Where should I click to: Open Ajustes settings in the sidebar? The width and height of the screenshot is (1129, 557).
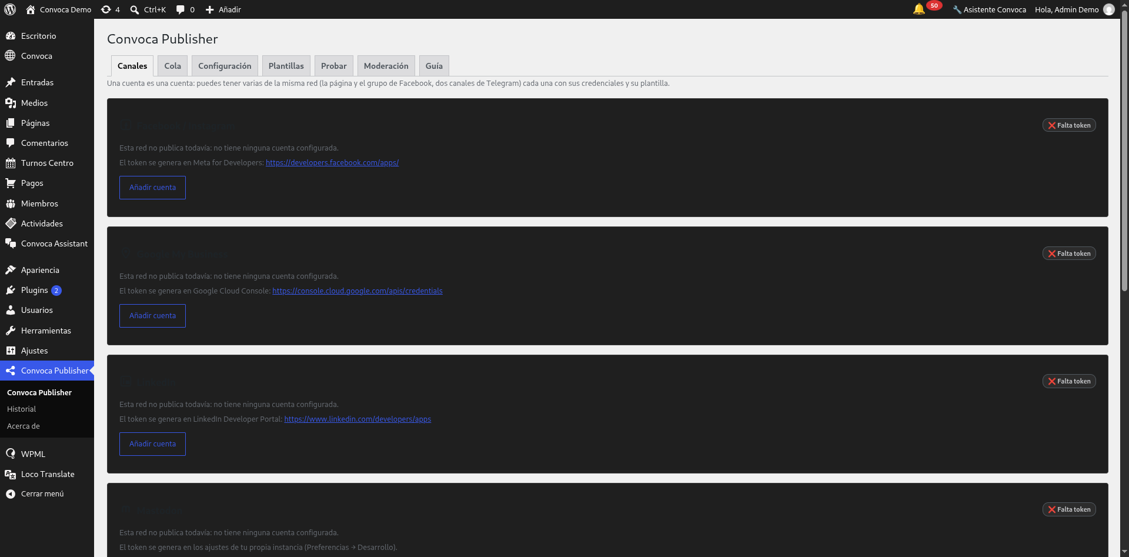(x=47, y=351)
